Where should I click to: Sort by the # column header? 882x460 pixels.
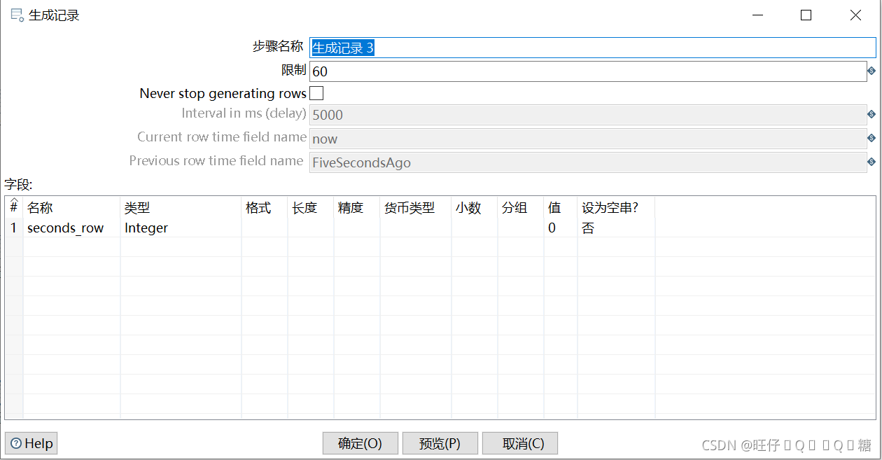pyautogui.click(x=14, y=207)
